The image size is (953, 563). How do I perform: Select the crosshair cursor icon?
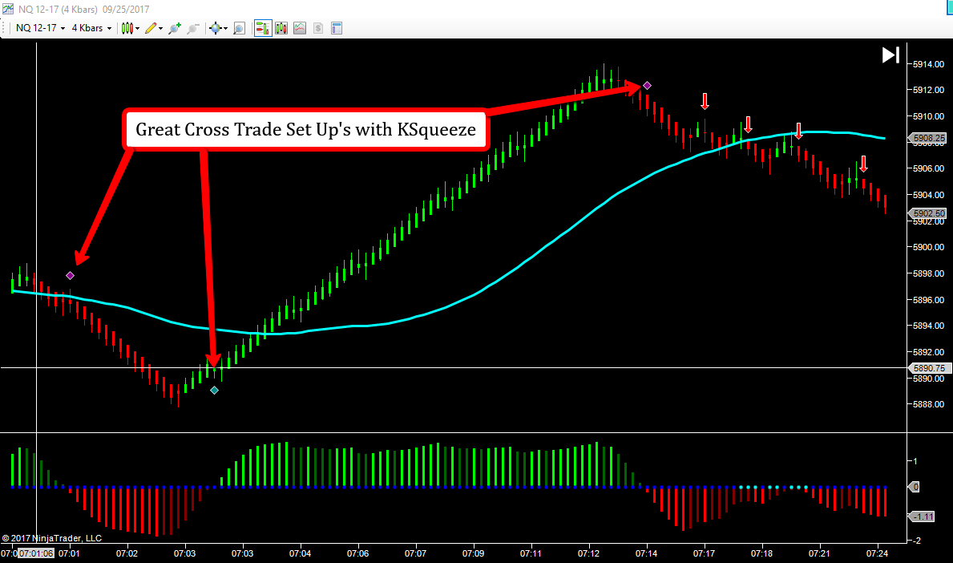pyautogui.click(x=215, y=28)
